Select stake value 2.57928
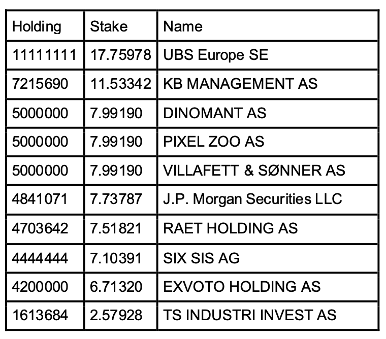This screenshot has width=386, height=339. coord(116,315)
